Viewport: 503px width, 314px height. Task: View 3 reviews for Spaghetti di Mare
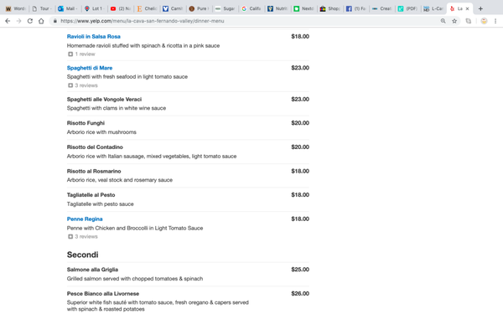coord(86,85)
